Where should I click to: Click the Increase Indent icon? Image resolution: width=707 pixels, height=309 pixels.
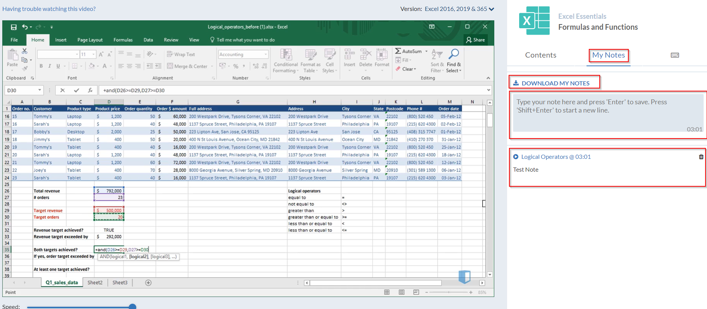(x=158, y=66)
